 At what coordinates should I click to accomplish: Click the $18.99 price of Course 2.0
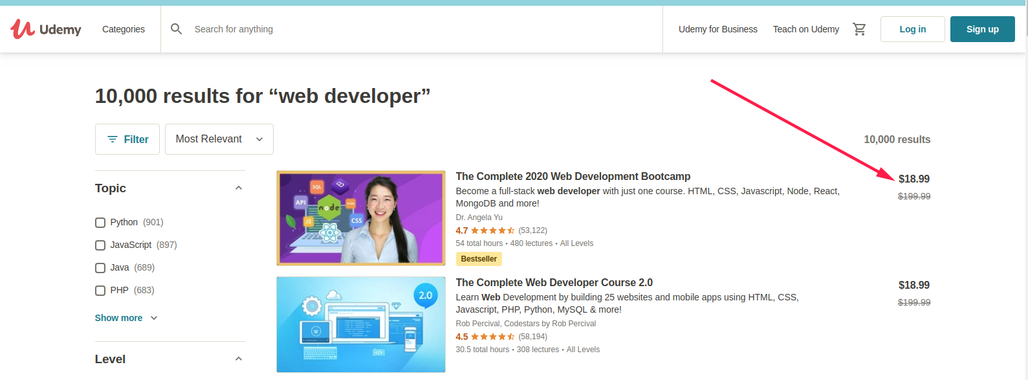[x=914, y=285]
